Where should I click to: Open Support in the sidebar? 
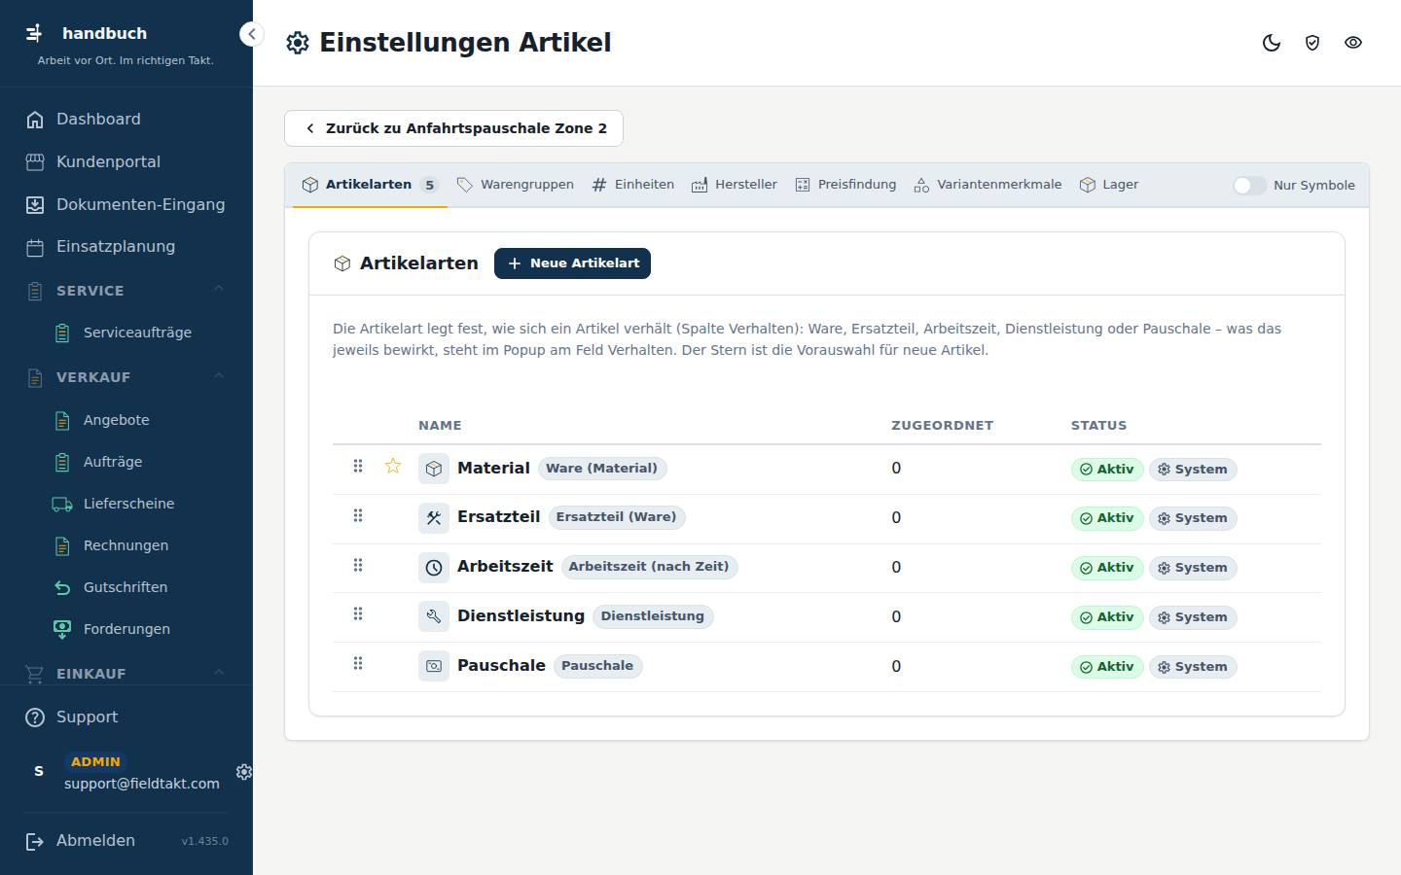[x=126, y=717]
